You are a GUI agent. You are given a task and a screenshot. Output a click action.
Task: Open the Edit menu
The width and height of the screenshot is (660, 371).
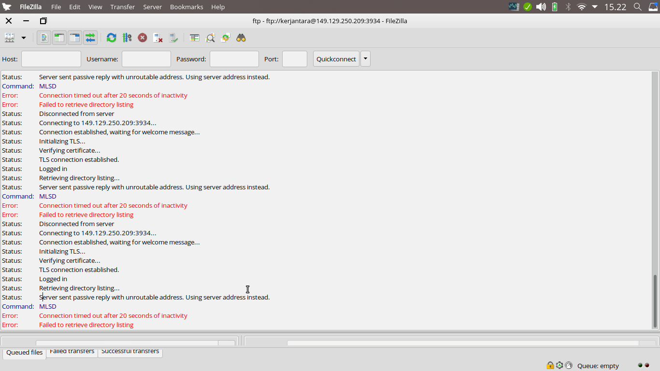(74, 7)
